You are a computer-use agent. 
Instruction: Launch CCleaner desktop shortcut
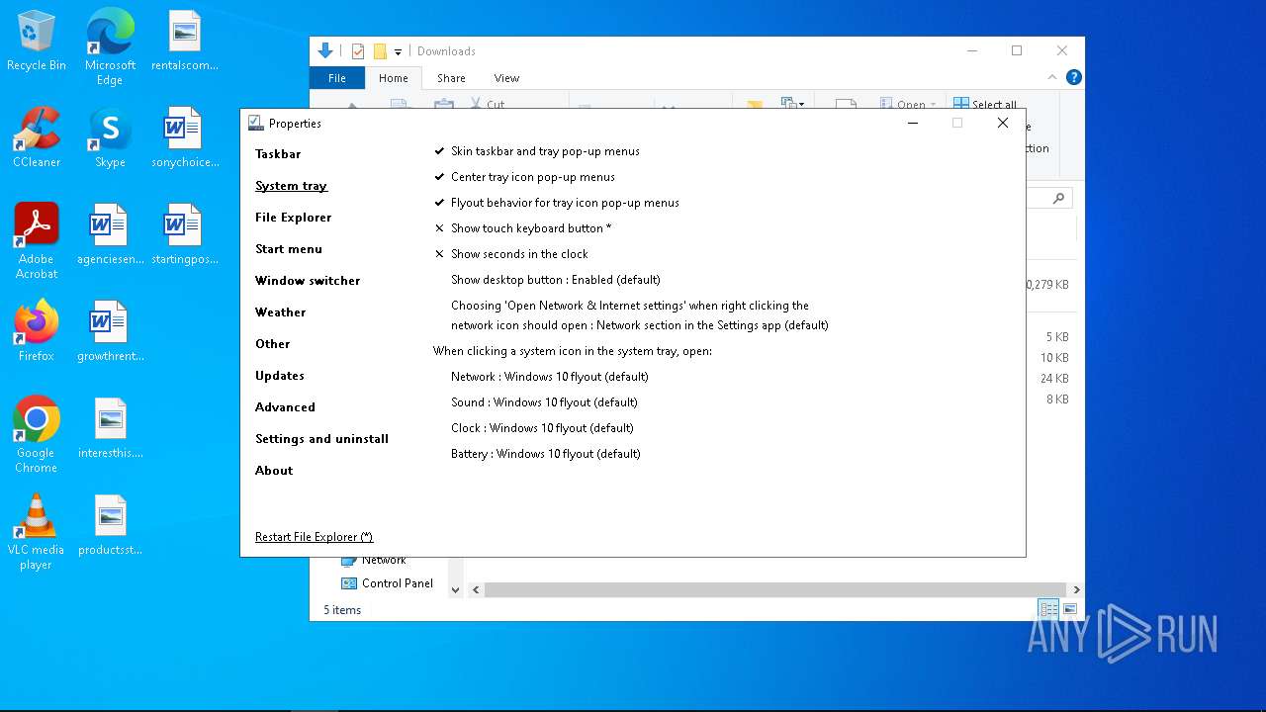tap(37, 137)
